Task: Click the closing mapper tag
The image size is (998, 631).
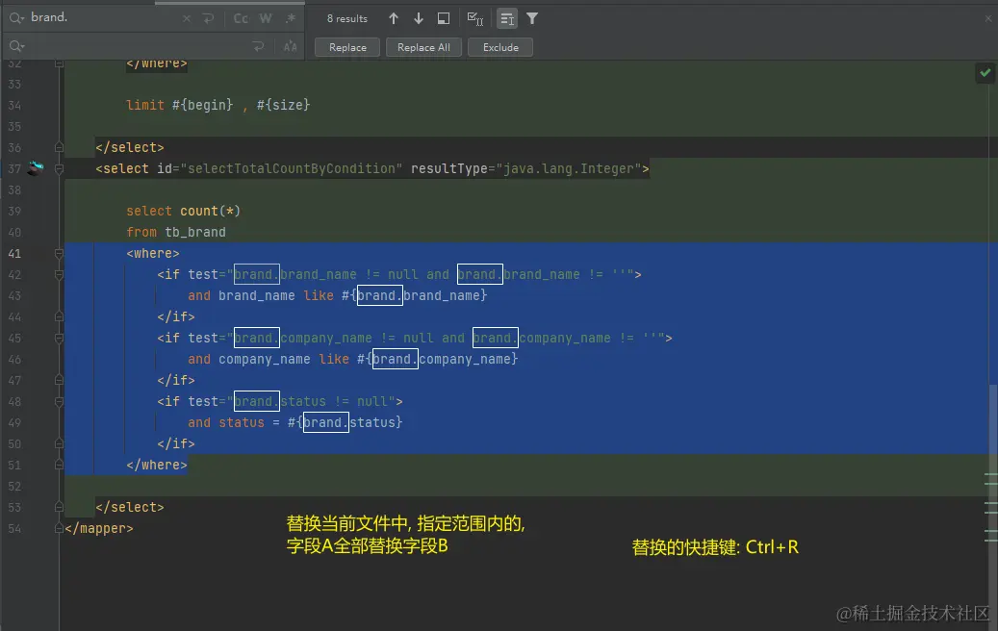Action: click(99, 528)
